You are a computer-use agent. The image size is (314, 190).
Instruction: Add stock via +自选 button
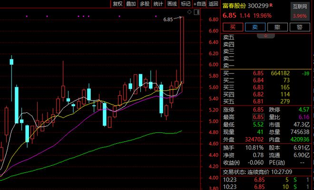(x=199, y=4)
